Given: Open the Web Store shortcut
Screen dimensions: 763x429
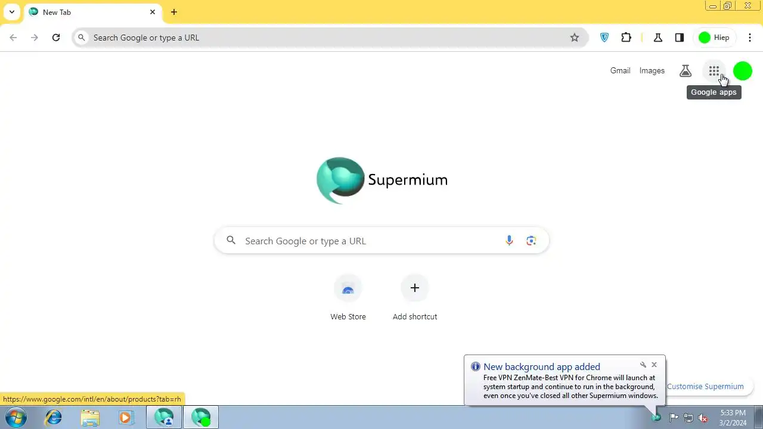Looking at the screenshot, I should [348, 298].
